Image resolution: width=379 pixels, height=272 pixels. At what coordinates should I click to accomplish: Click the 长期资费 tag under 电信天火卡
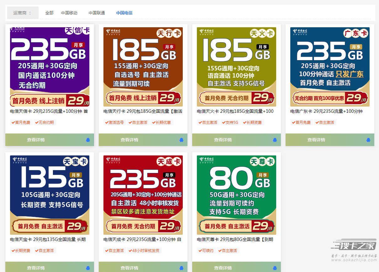(252, 123)
